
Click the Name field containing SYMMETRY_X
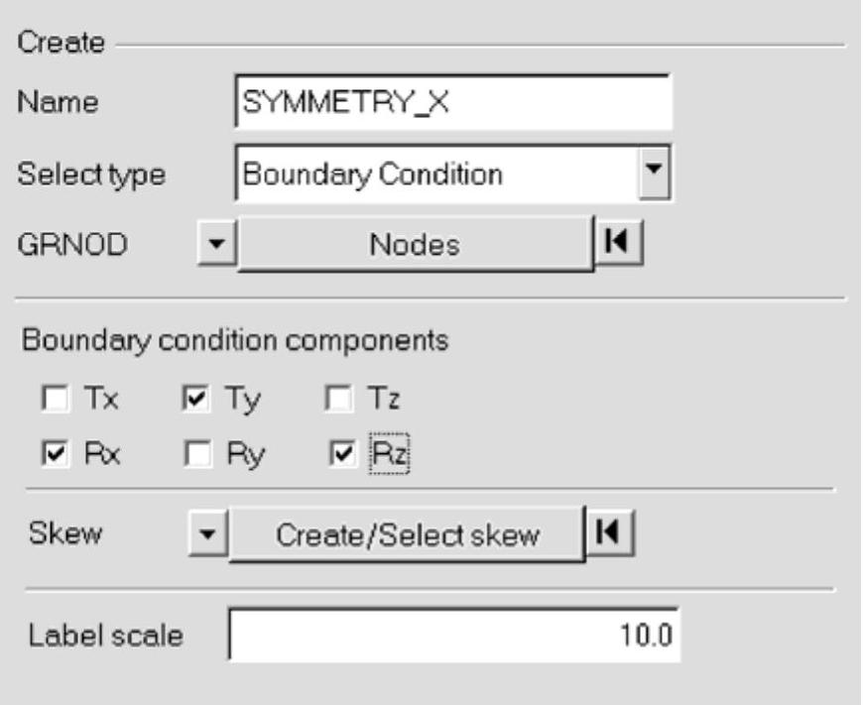pos(452,103)
